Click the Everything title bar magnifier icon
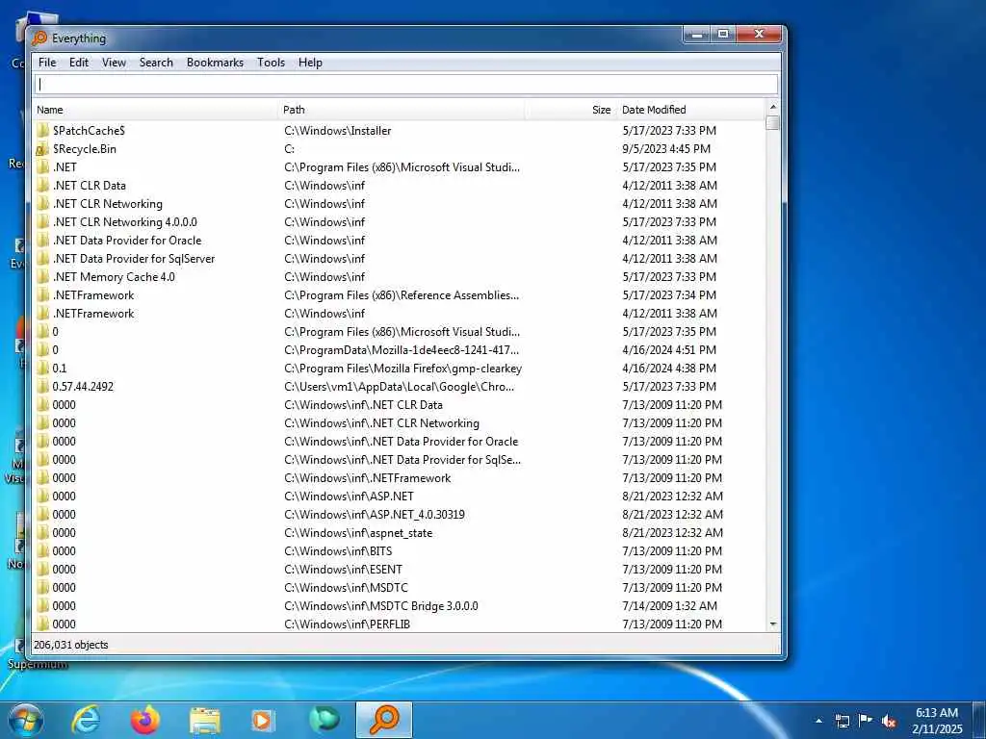Viewport: 986px width, 739px height. pos(39,38)
